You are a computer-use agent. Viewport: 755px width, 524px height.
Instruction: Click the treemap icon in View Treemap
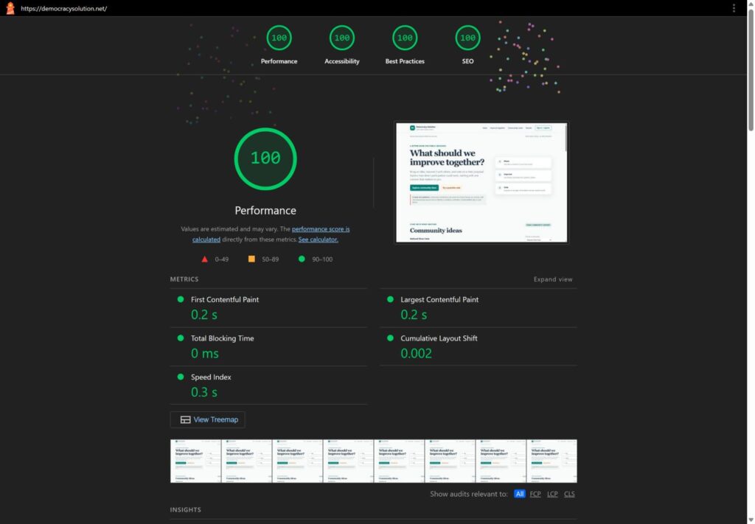coord(185,419)
